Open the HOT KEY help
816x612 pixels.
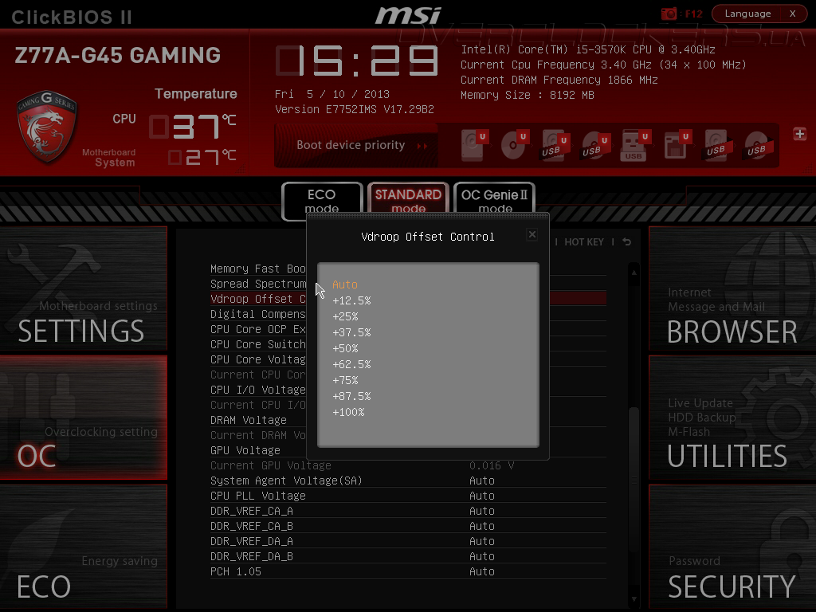[x=584, y=242]
